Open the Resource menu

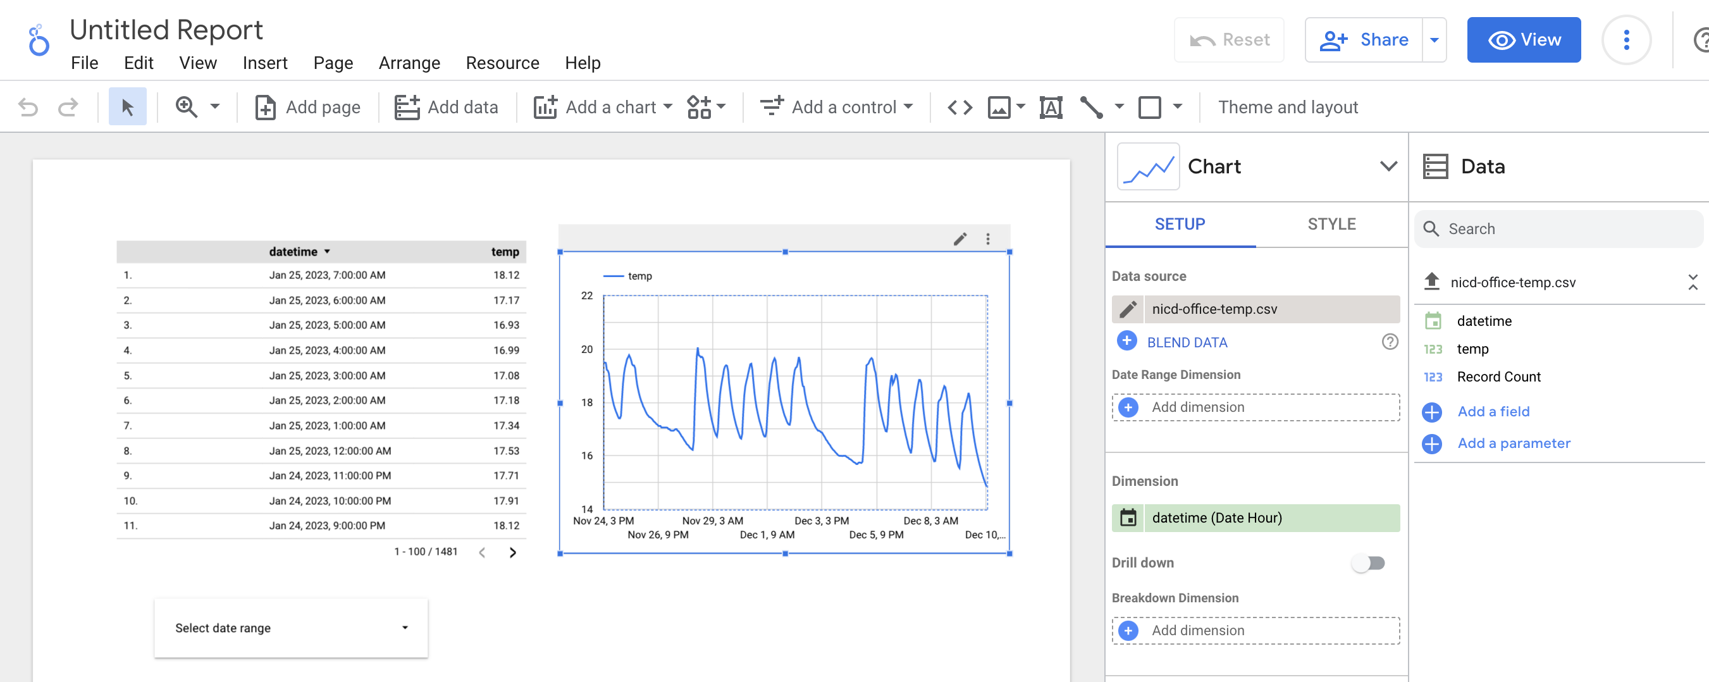coord(502,63)
